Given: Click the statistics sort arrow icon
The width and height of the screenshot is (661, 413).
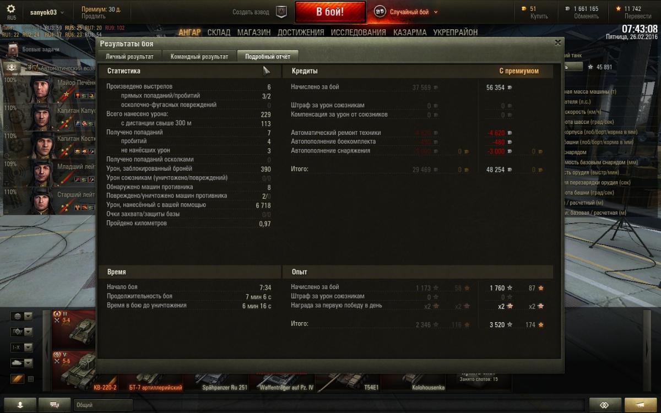Looking at the screenshot, I should pos(266,70).
